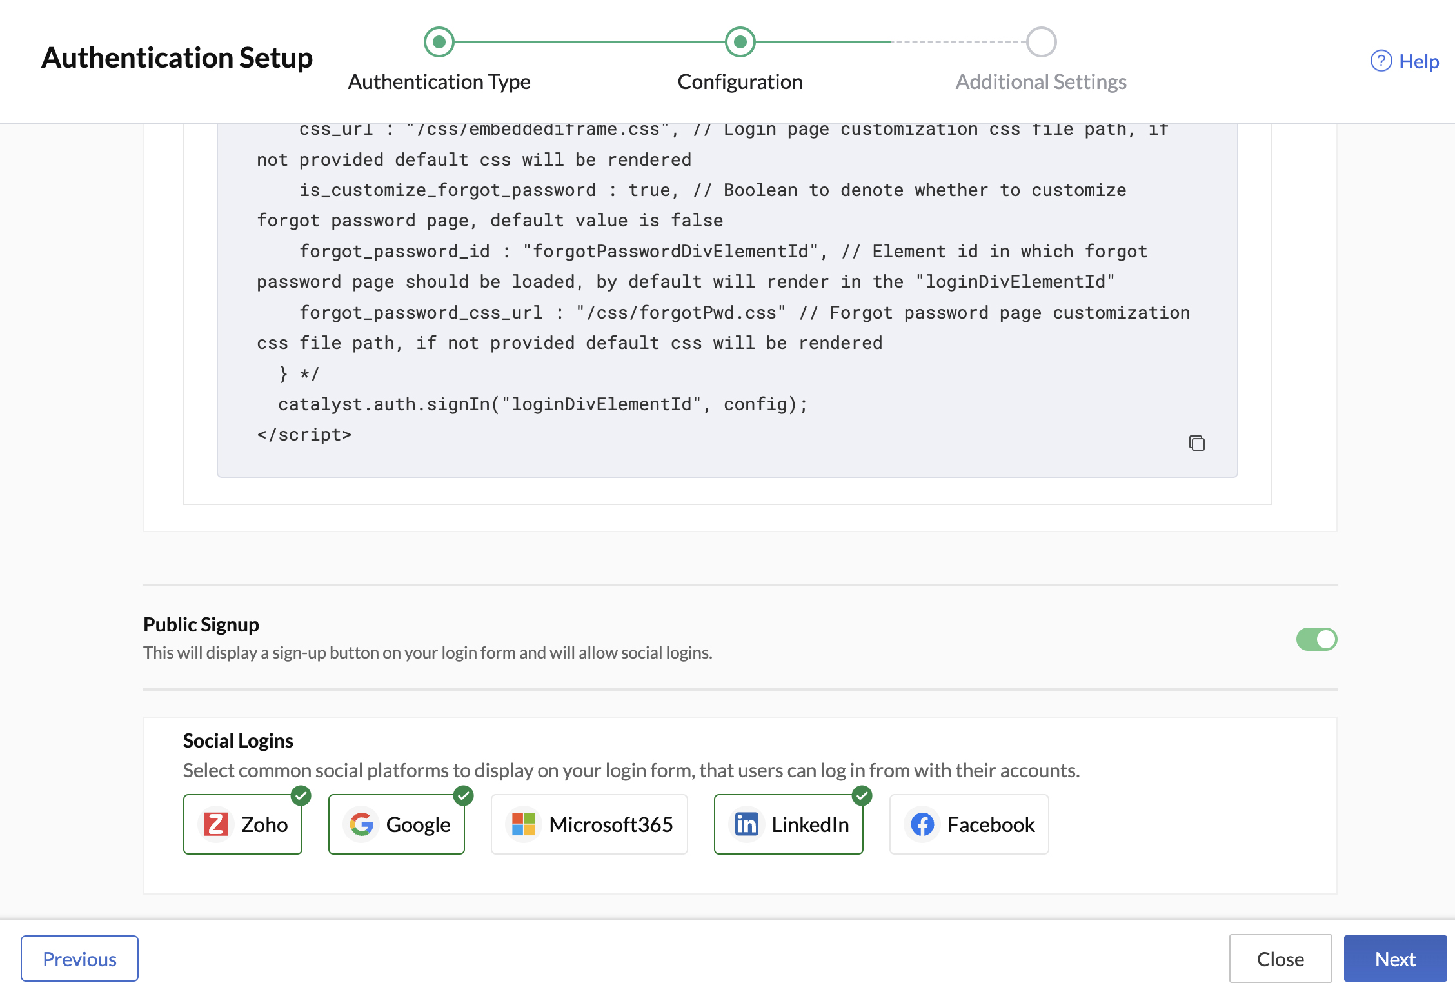The height and width of the screenshot is (992, 1455).
Task: Remove LinkedIn via its checkmark badge
Action: pos(861,796)
